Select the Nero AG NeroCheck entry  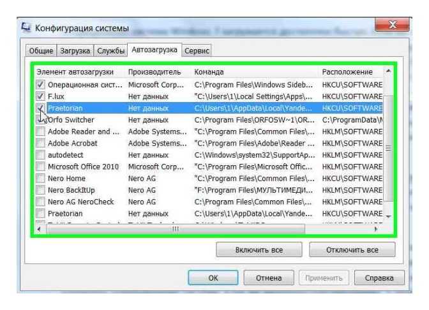pos(80,202)
